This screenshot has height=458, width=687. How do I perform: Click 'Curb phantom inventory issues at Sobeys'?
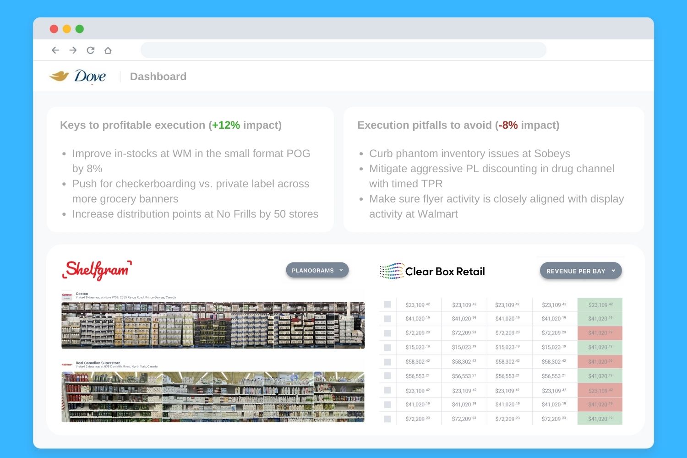coord(470,153)
